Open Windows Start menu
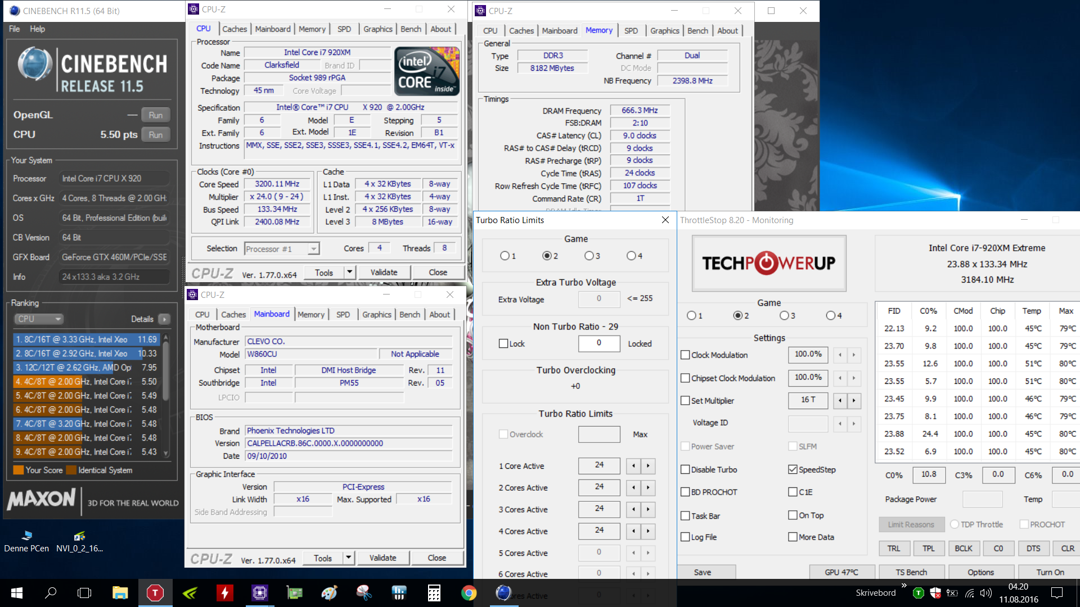This screenshot has width=1080, height=607. tap(17, 593)
